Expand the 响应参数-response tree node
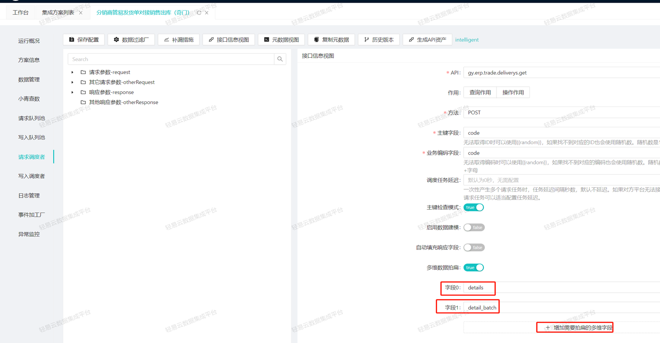The width and height of the screenshot is (660, 343). point(72,92)
